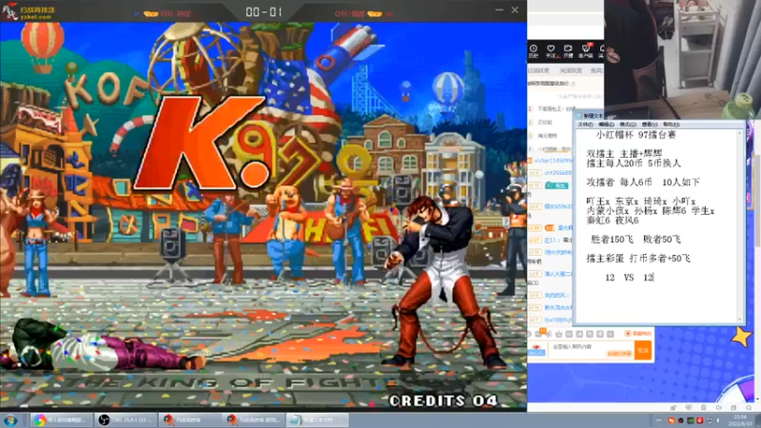Open the 查看 menu in Notepad
Image resolution: width=761 pixels, height=428 pixels.
click(650, 125)
